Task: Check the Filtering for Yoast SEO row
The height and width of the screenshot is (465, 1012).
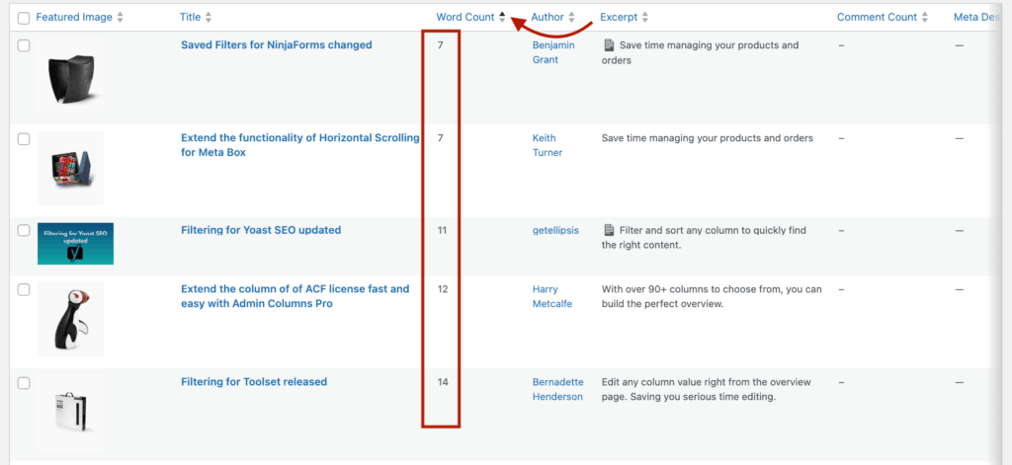Action: [x=24, y=230]
